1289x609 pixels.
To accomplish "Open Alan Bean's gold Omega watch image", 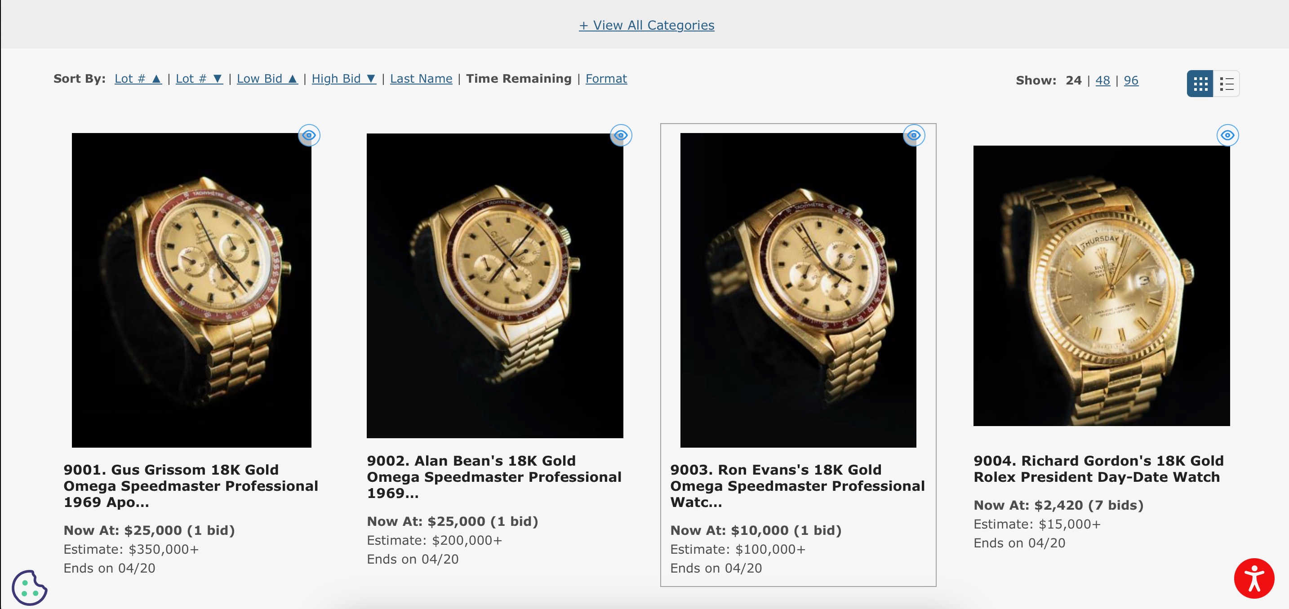I will pos(495,286).
